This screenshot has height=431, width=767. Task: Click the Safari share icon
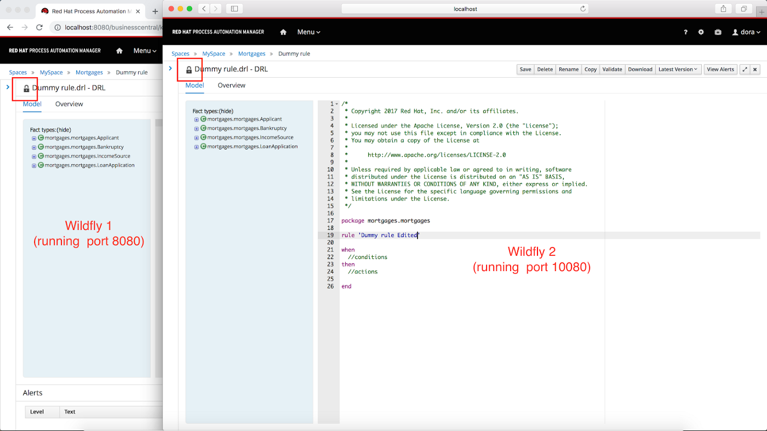point(723,8)
